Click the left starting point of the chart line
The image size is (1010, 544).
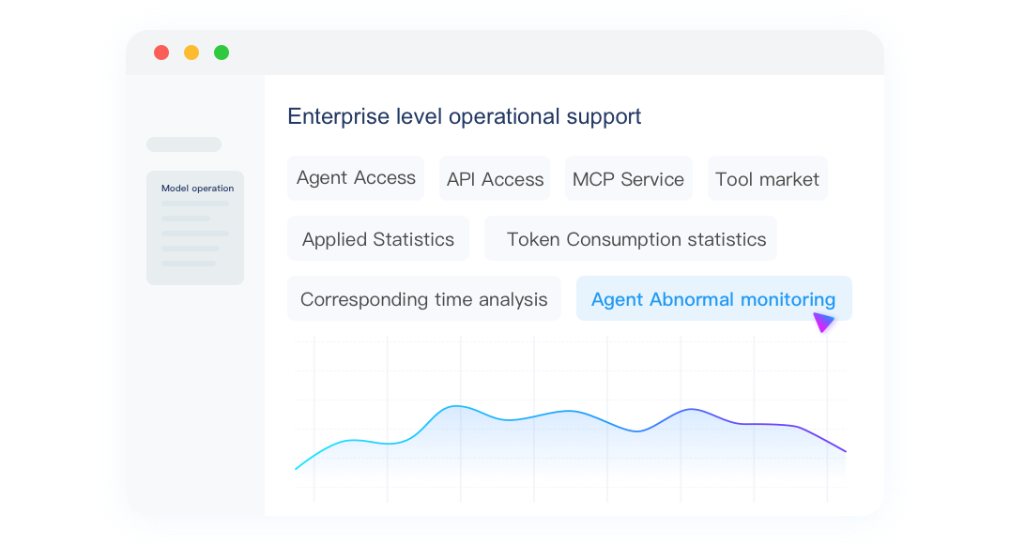pyautogui.click(x=296, y=469)
